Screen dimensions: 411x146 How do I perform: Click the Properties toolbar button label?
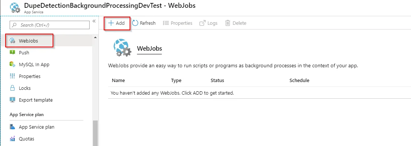[x=181, y=23]
